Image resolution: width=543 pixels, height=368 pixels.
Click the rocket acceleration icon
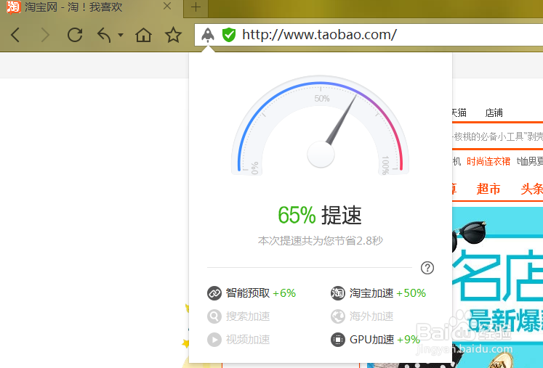[x=208, y=35]
